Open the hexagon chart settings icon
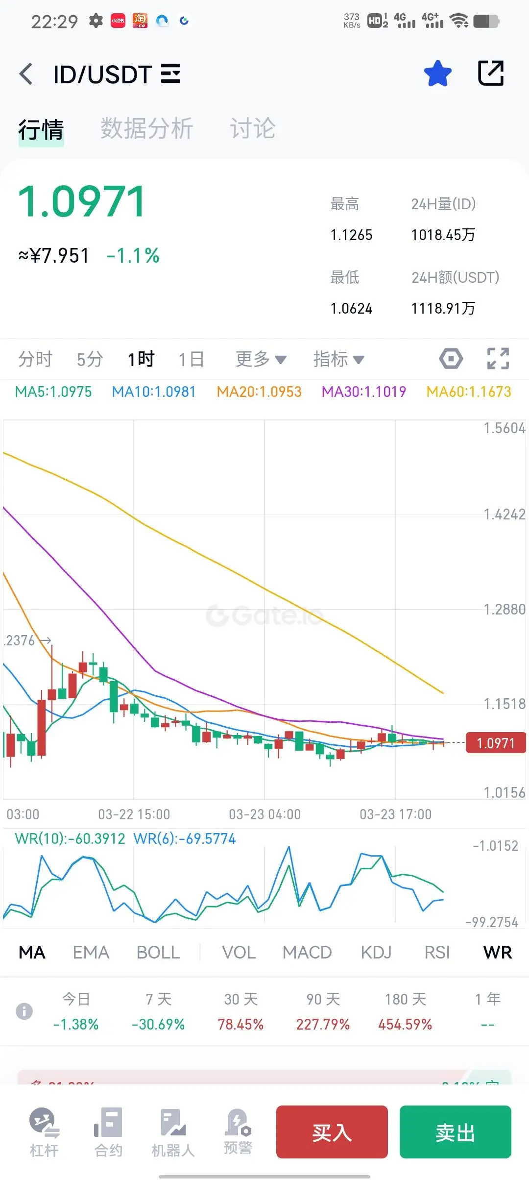Screen dimensions: 529x1180 tap(451, 359)
